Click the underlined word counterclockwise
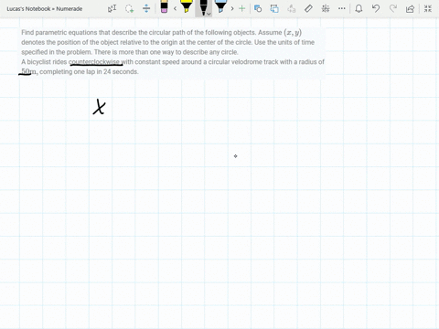The width and height of the screenshot is (439, 329). [94, 62]
